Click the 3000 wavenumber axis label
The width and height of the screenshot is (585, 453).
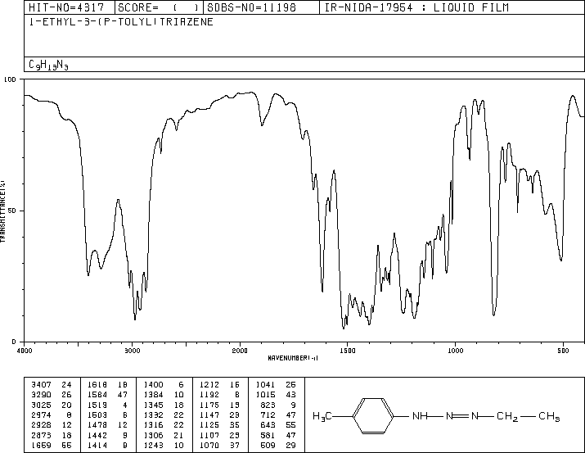pyautogui.click(x=132, y=351)
